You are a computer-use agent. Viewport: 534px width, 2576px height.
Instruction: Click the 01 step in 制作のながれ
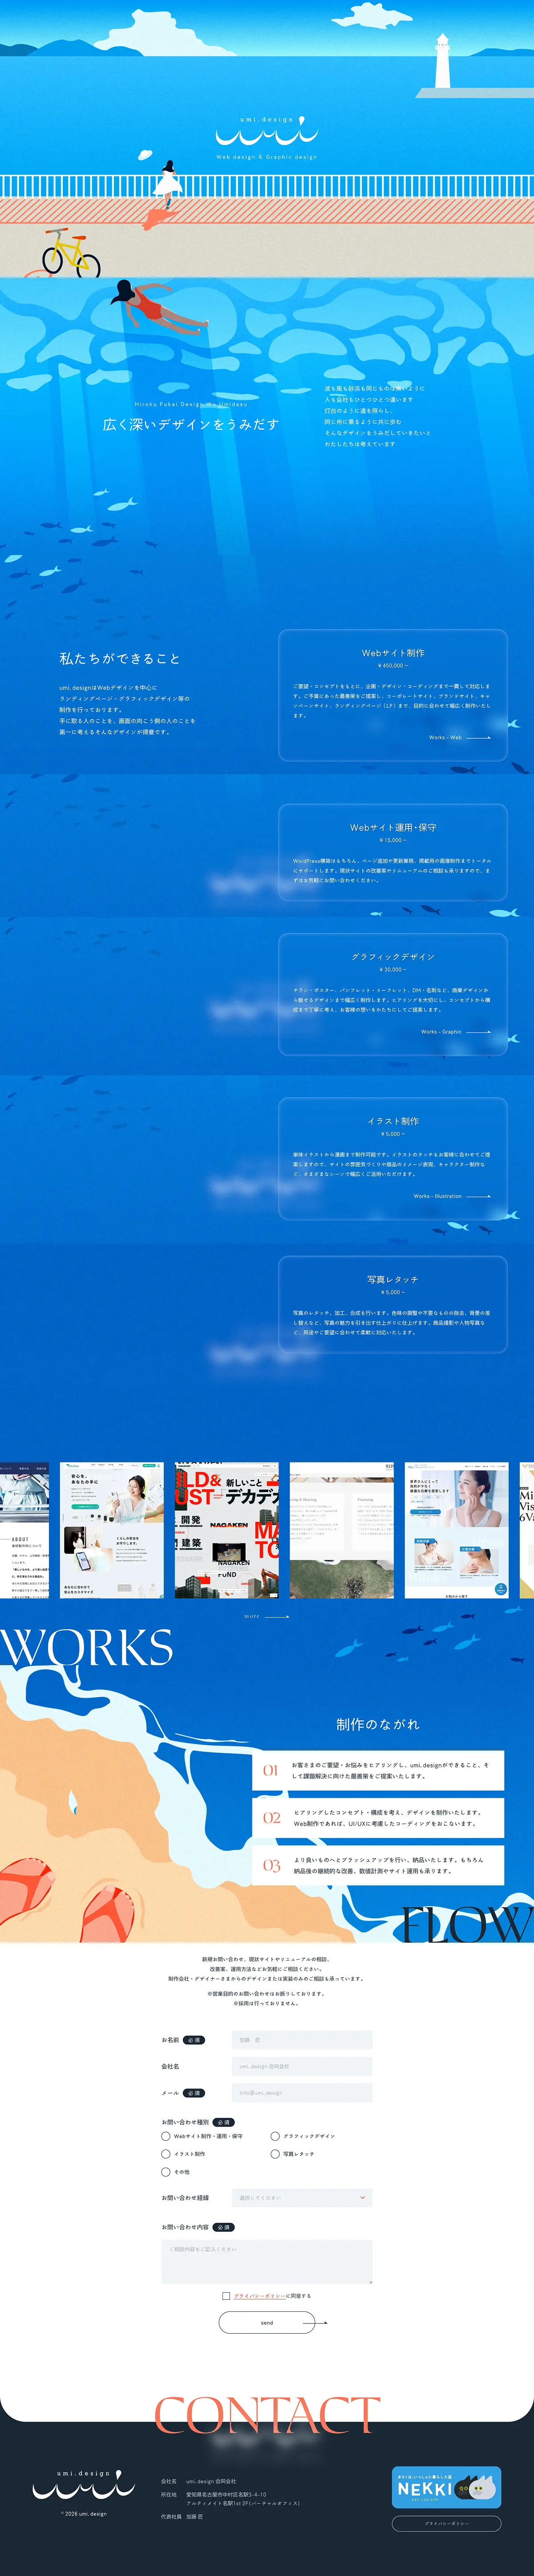click(378, 1770)
